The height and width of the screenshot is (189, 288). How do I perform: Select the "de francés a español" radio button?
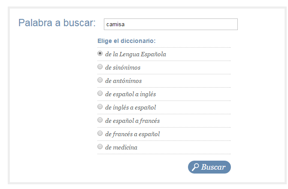point(100,134)
